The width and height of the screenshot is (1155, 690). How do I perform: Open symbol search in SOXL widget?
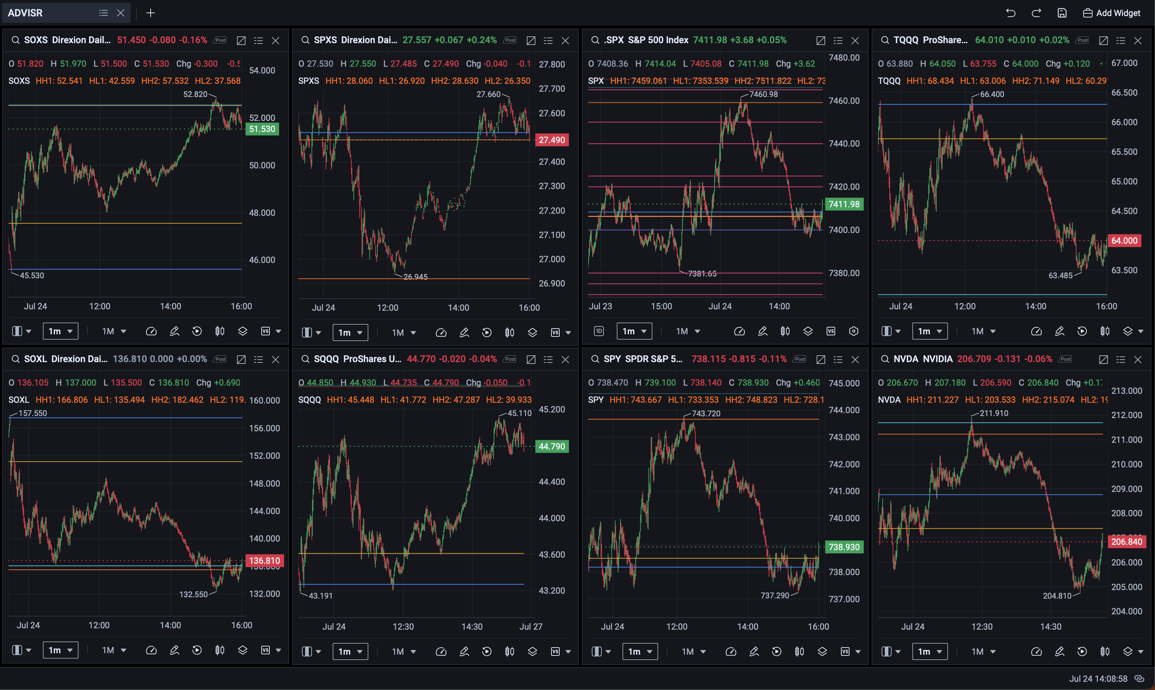point(15,359)
